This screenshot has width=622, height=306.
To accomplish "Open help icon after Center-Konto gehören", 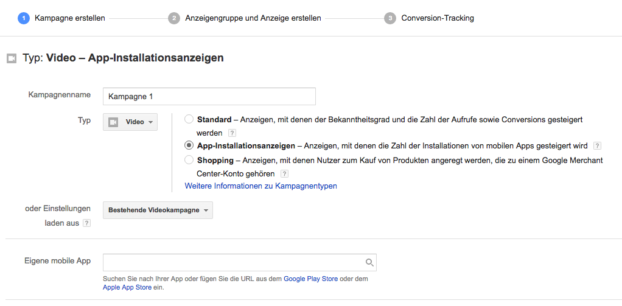I will 284,173.
